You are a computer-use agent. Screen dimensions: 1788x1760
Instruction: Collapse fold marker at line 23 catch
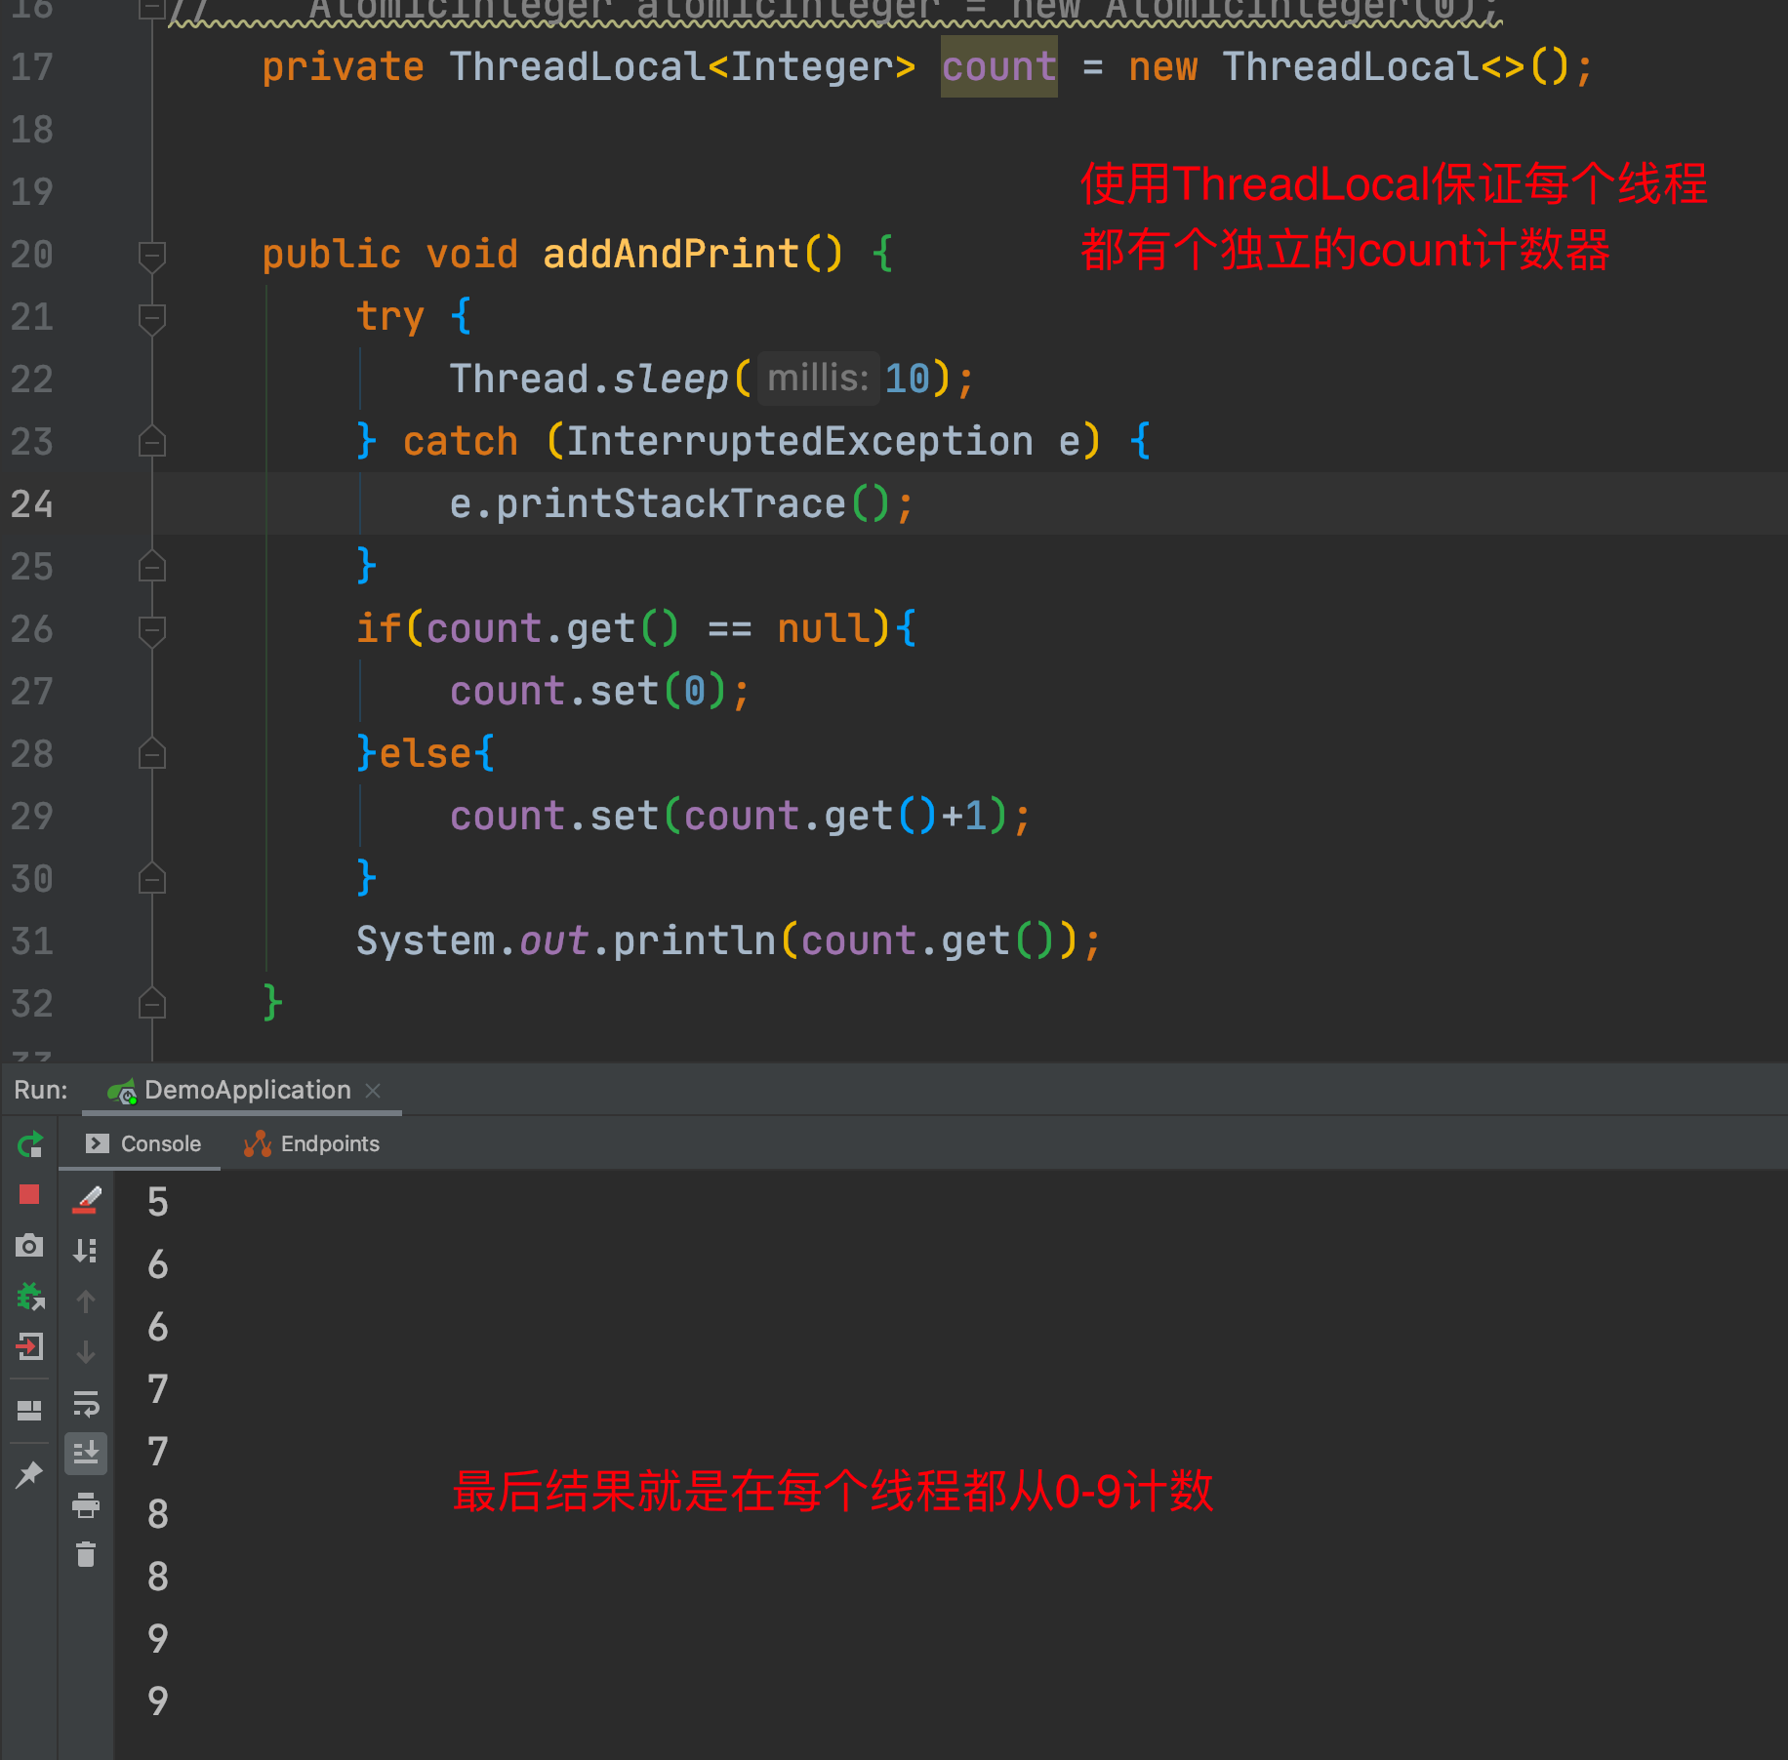click(152, 441)
